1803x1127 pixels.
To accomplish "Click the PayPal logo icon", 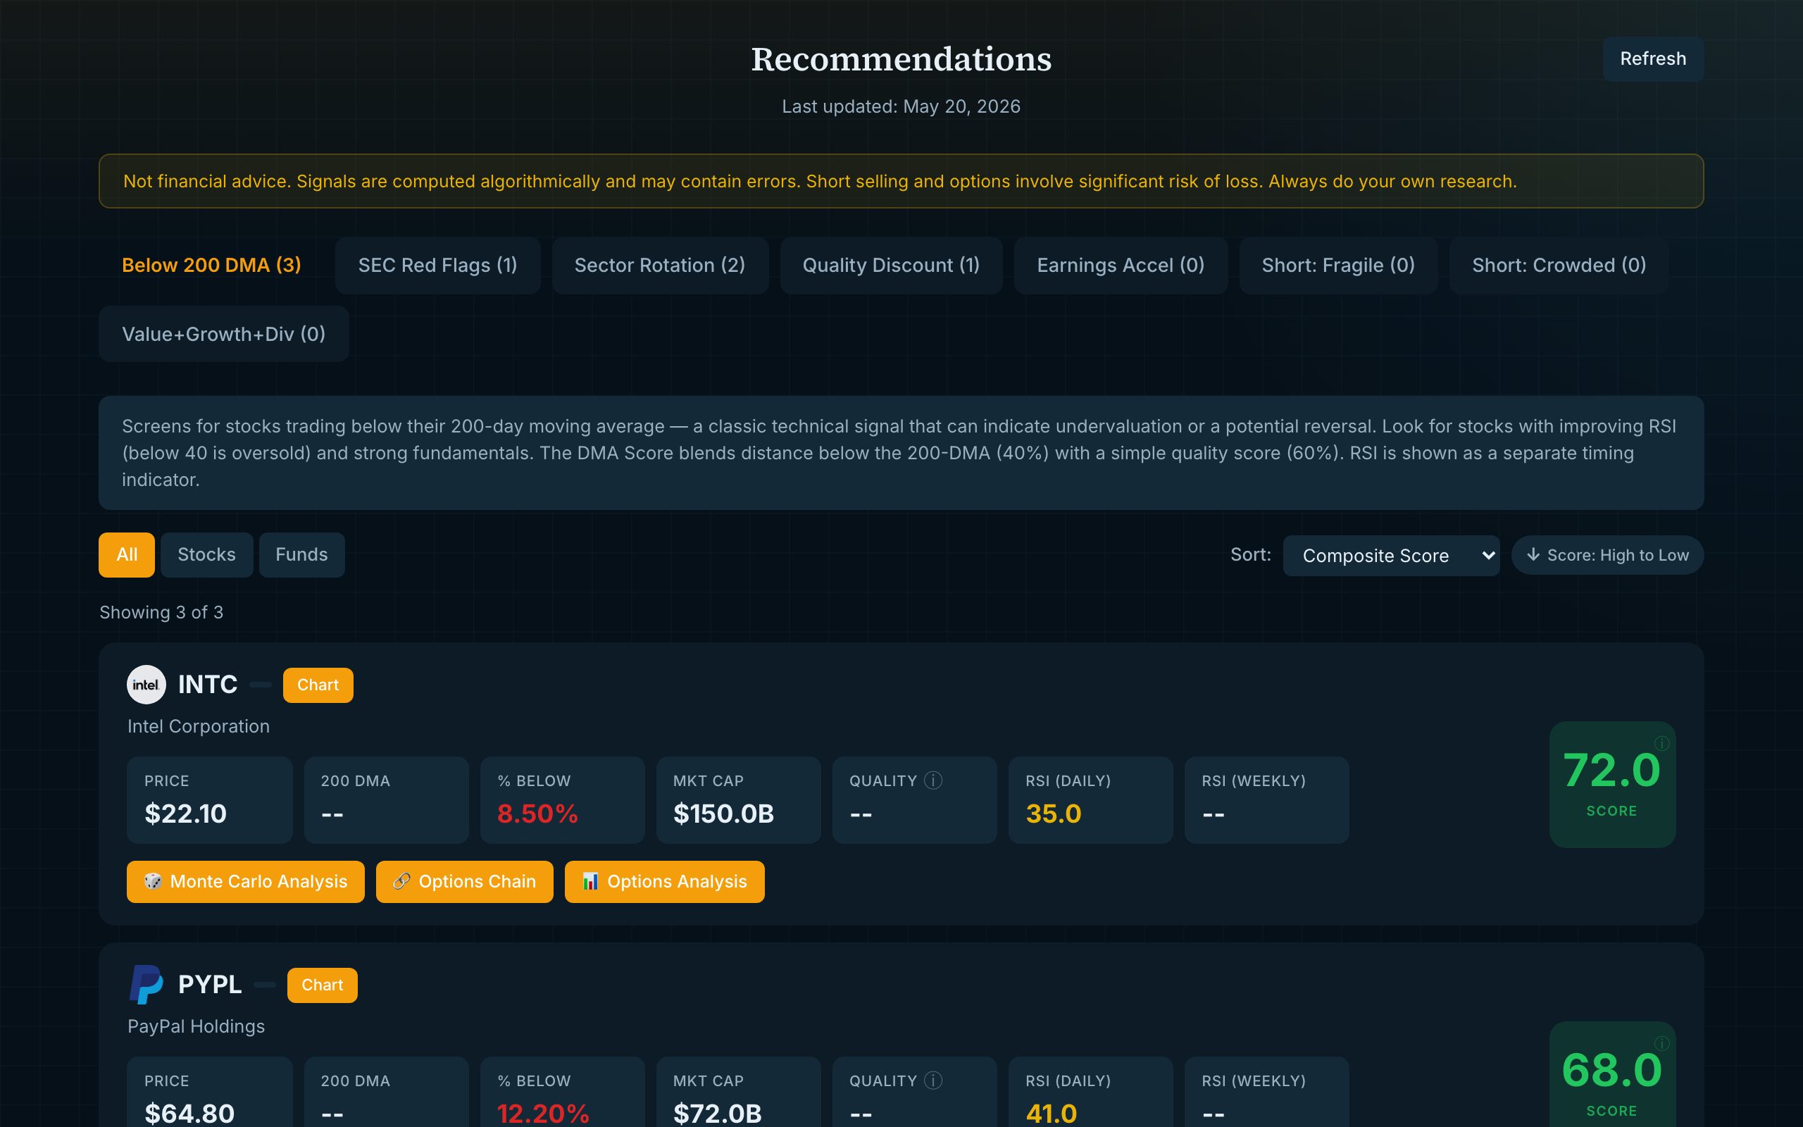I will coord(146,985).
